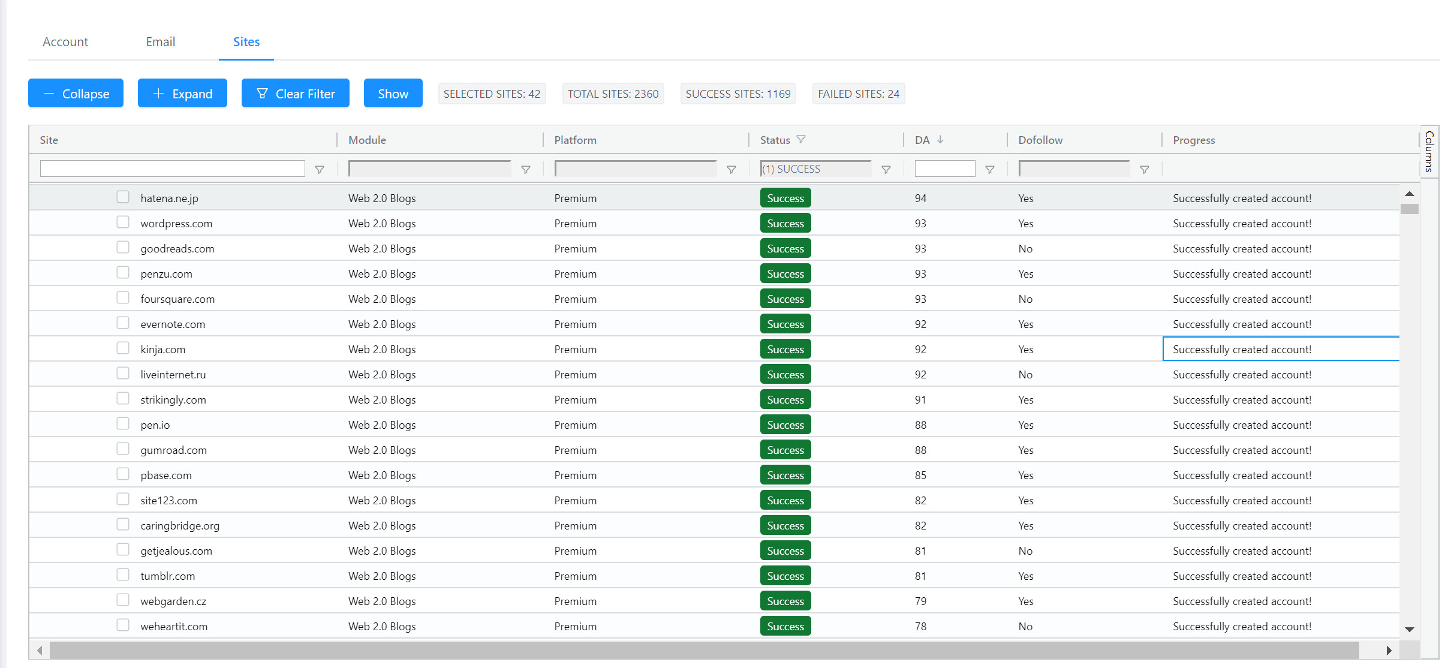Viewport: 1442px width, 668px height.
Task: Click the DA header descending sort arrow
Action: click(x=940, y=140)
